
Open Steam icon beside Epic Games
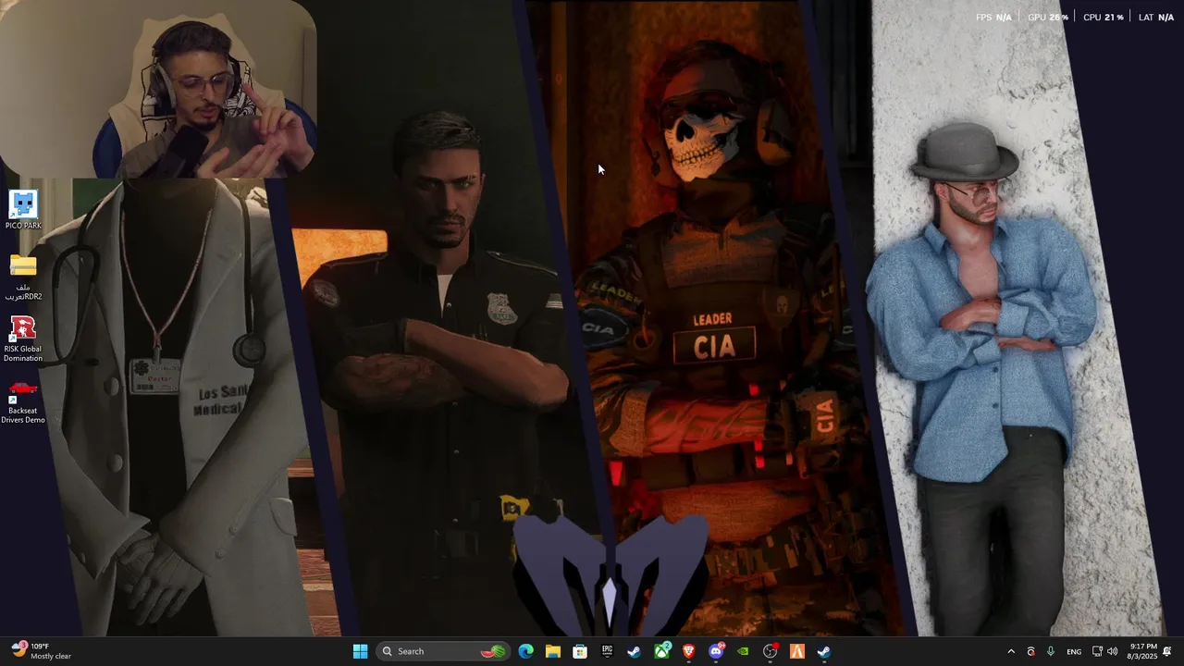(634, 651)
